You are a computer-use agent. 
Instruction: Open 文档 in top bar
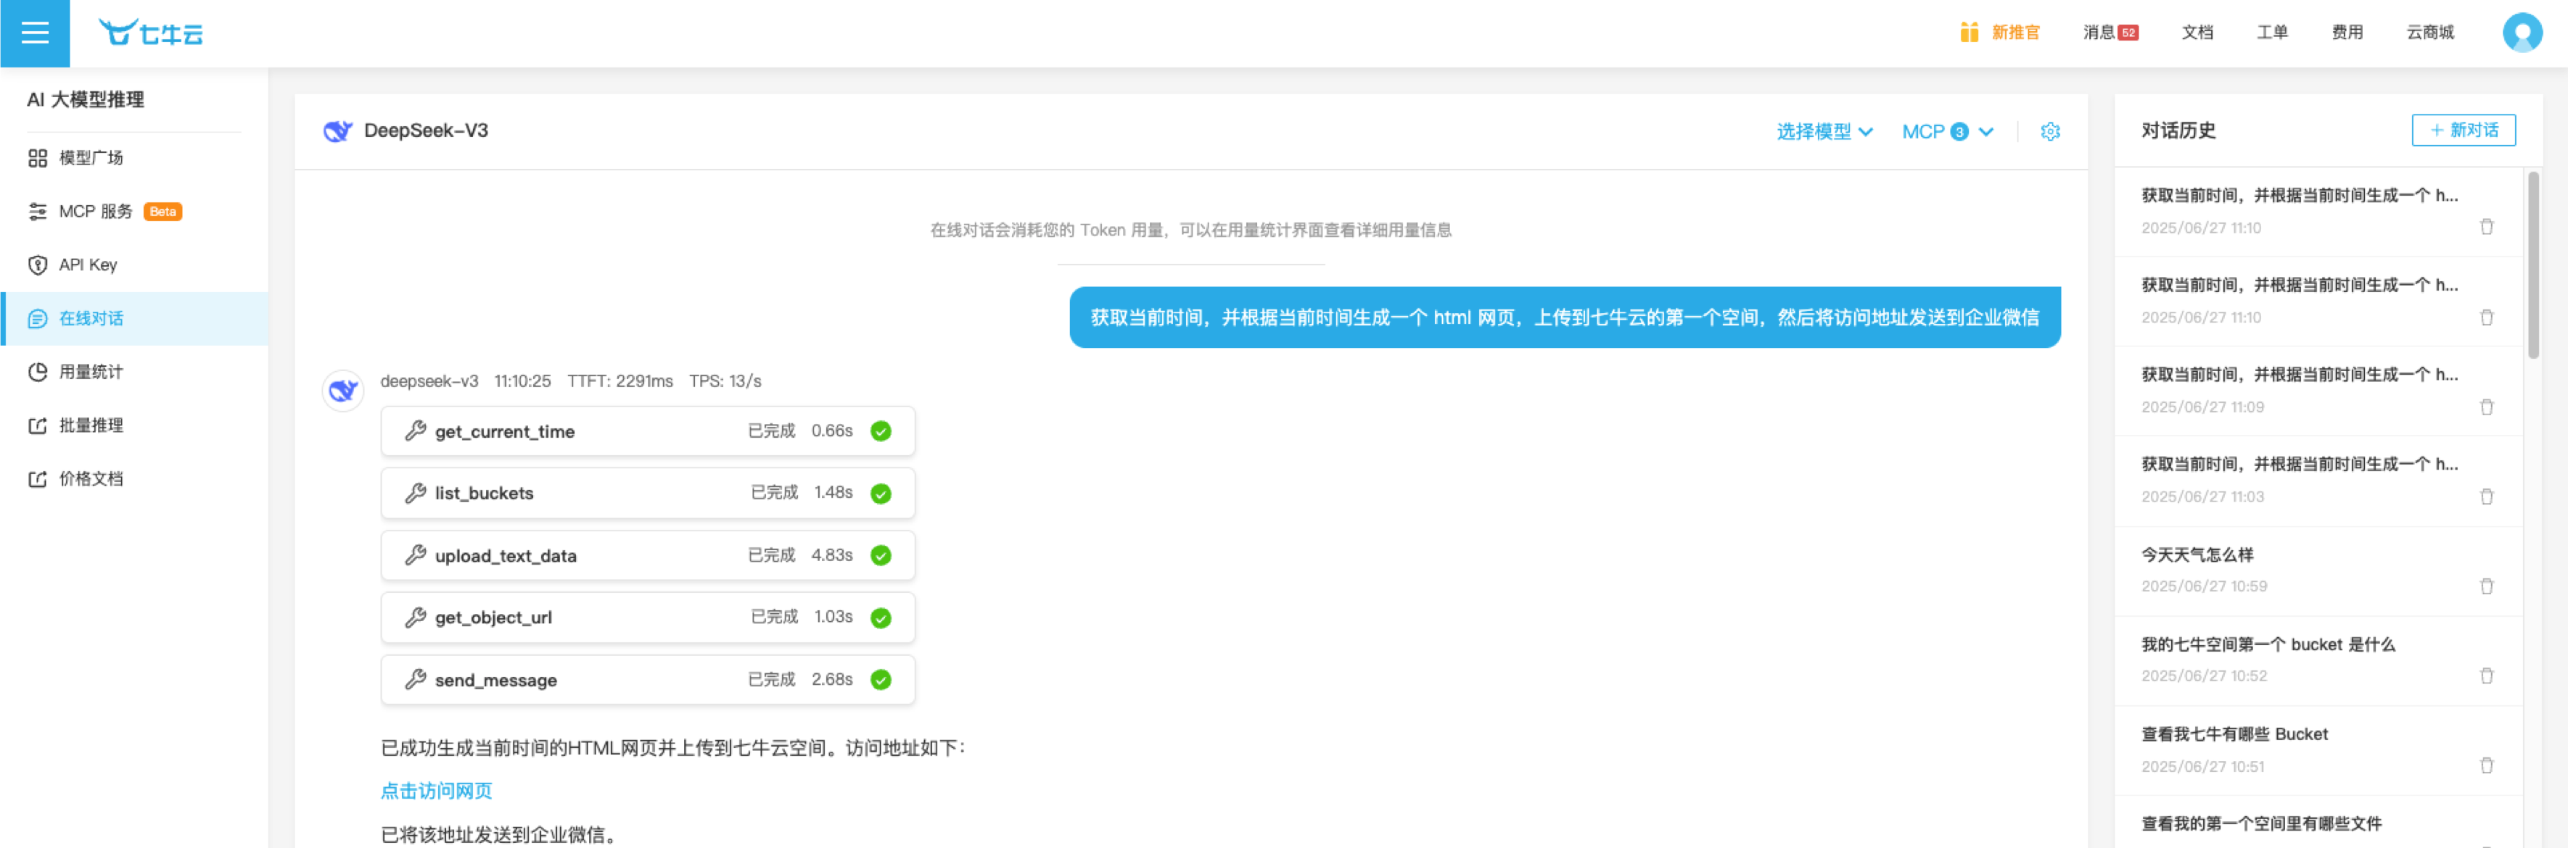click(x=2196, y=33)
